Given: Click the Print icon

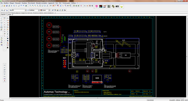Looking at the screenshot, I should click(x=9, y=6).
